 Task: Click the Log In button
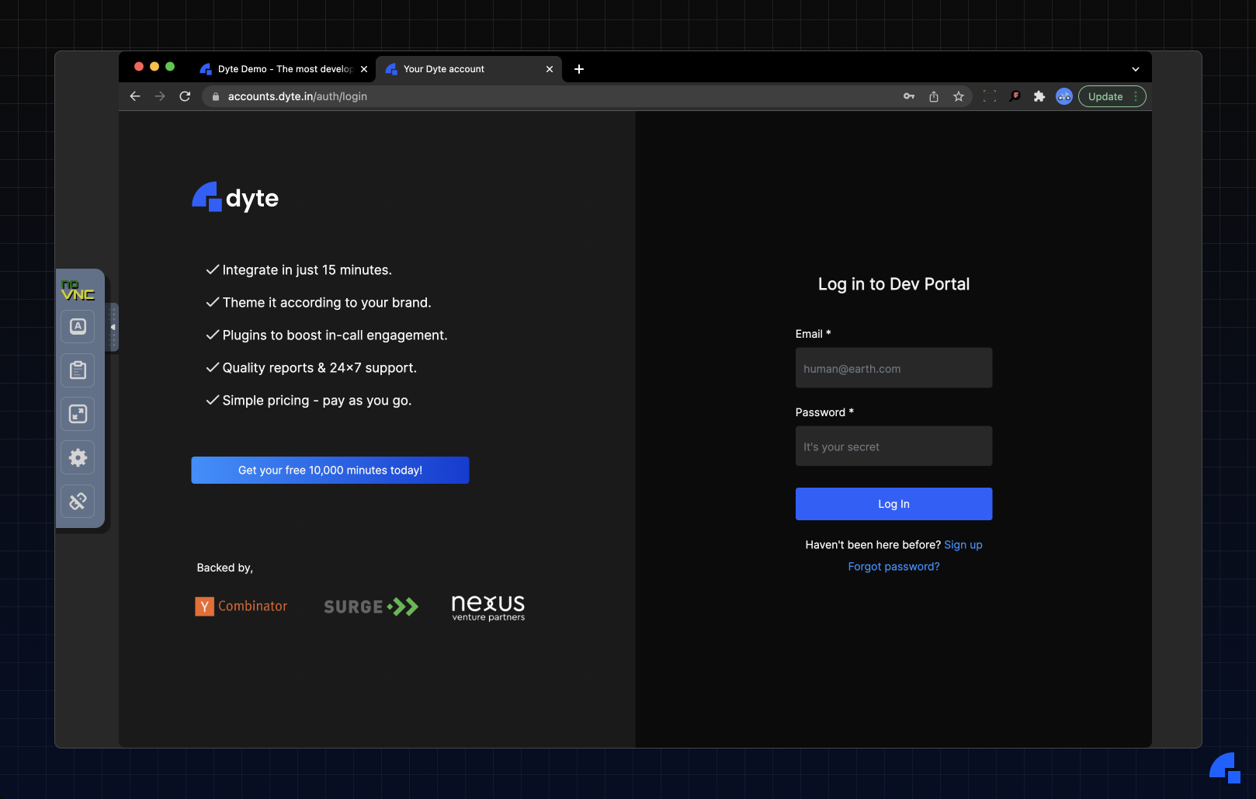(893, 504)
